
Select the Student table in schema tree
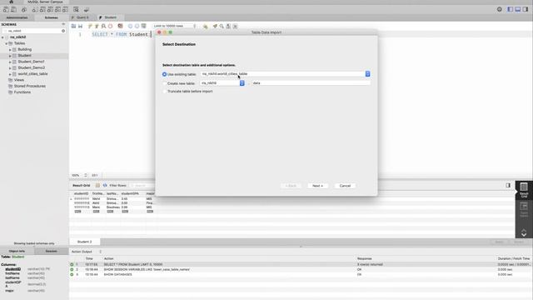[x=24, y=56]
